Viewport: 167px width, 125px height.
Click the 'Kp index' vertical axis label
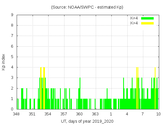point(4,62)
